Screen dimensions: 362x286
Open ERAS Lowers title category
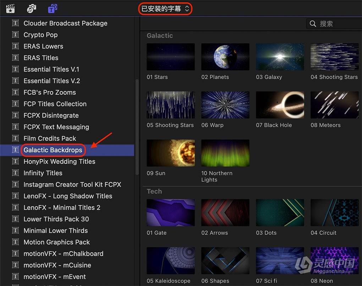43,46
